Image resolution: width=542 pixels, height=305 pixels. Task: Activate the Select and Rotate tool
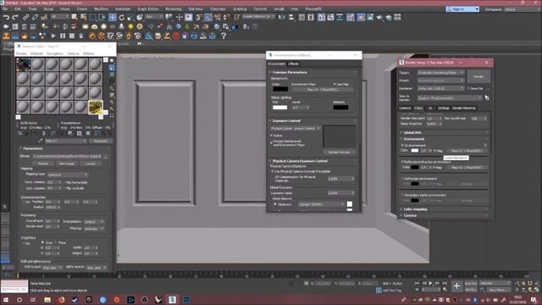(x=122, y=17)
